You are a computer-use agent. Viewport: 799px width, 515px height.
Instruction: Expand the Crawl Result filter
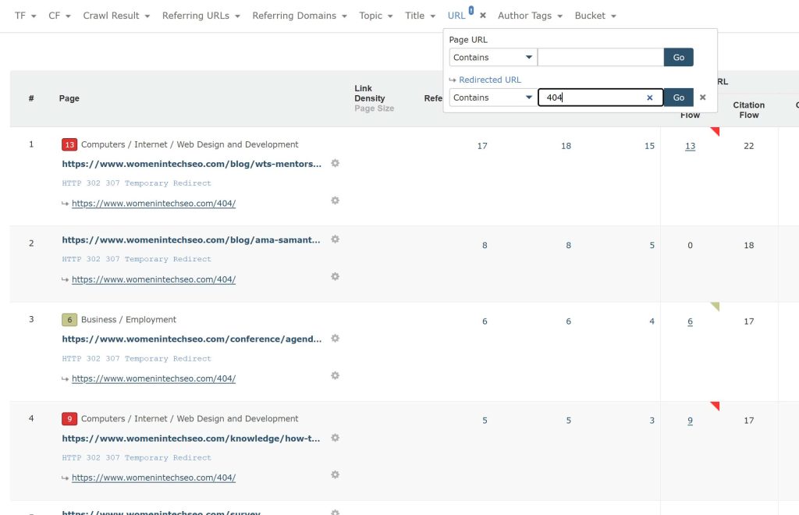[116, 16]
